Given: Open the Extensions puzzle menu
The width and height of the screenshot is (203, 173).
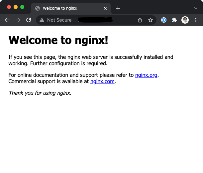Looking at the screenshot, I should click(x=174, y=20).
